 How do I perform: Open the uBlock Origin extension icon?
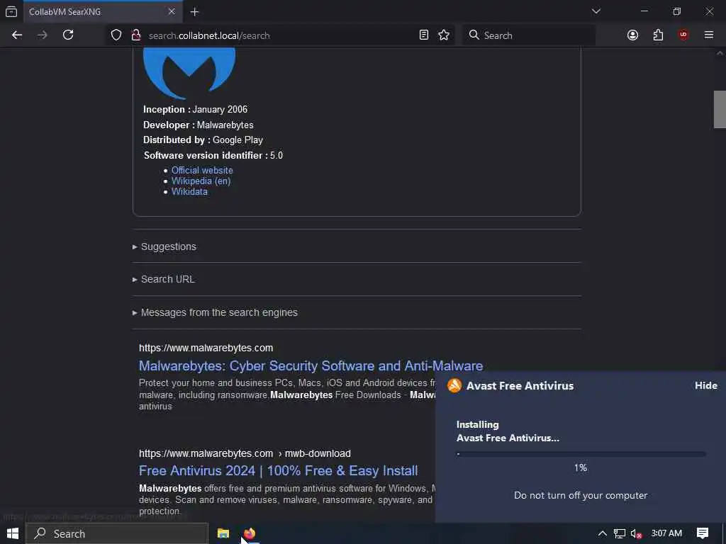click(x=683, y=35)
